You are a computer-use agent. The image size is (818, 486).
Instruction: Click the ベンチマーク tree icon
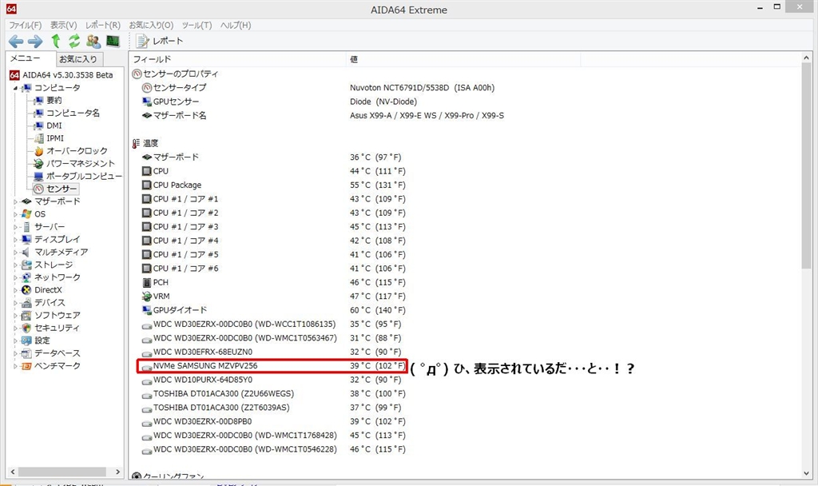tap(26, 366)
